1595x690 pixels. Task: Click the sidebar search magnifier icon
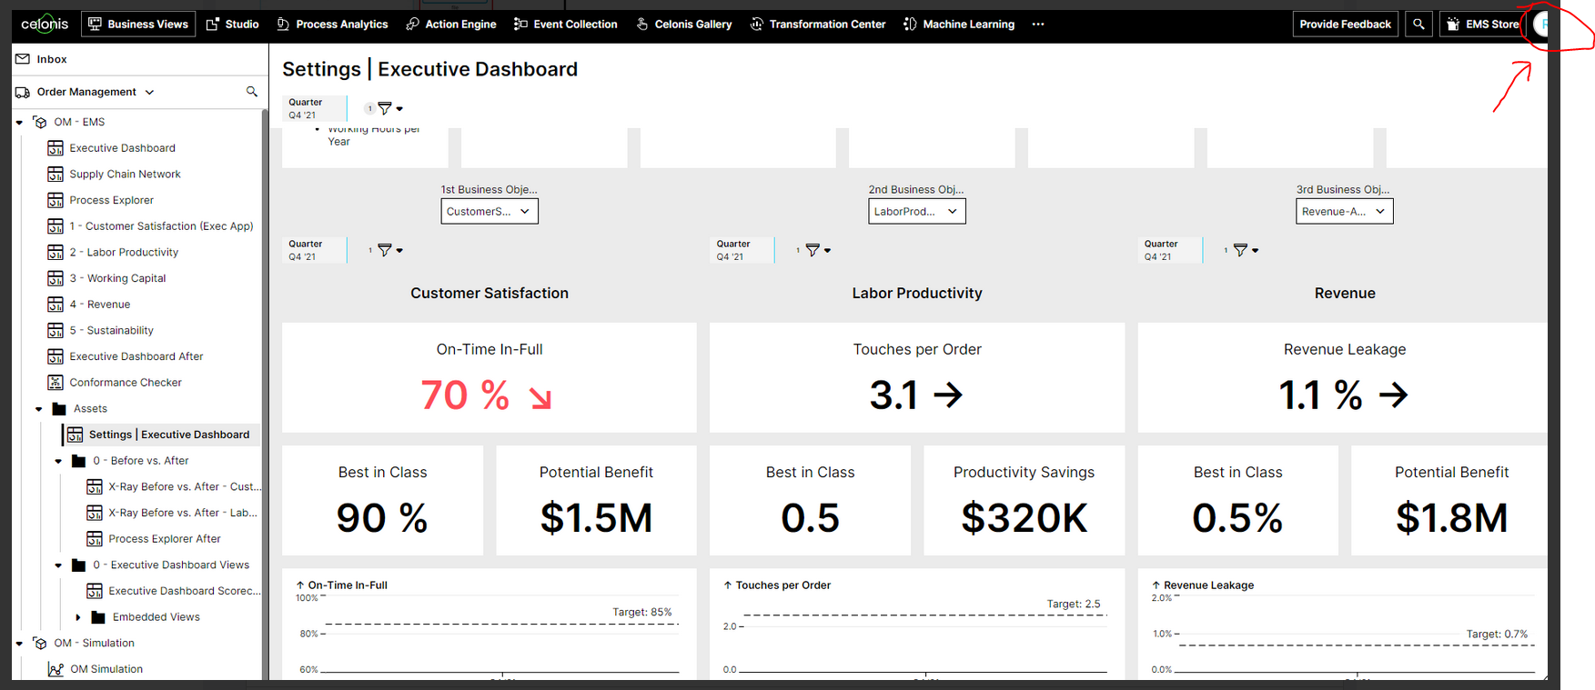point(252,92)
